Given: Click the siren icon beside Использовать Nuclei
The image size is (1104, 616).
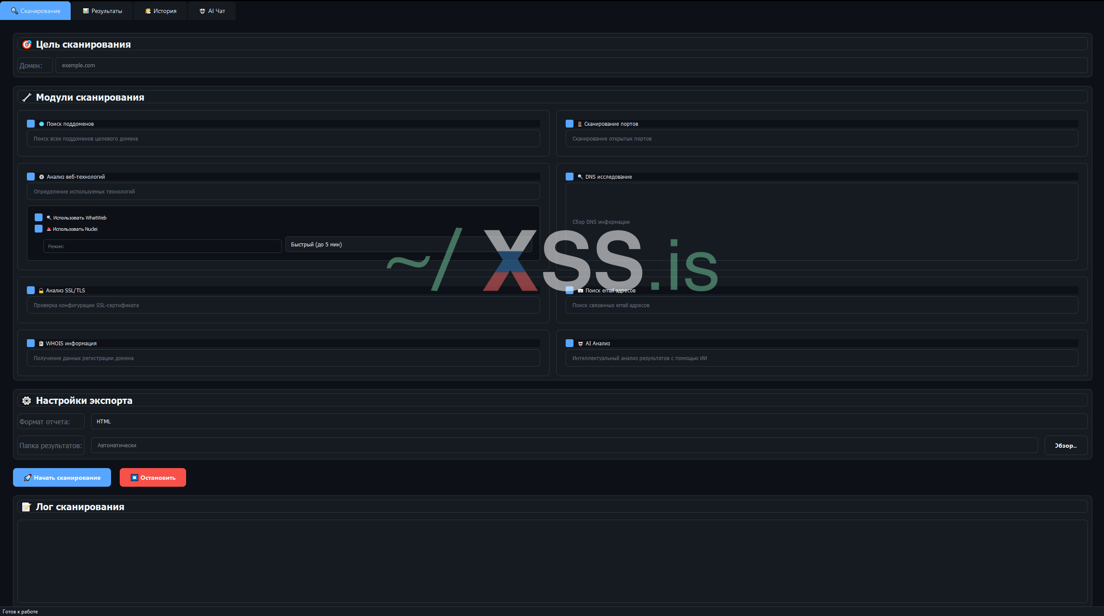Looking at the screenshot, I should 49,229.
